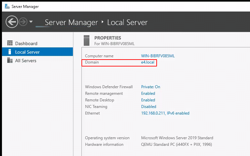Click the e4.local domain link
Viewport: 250px width, 156px height.
coord(148,62)
